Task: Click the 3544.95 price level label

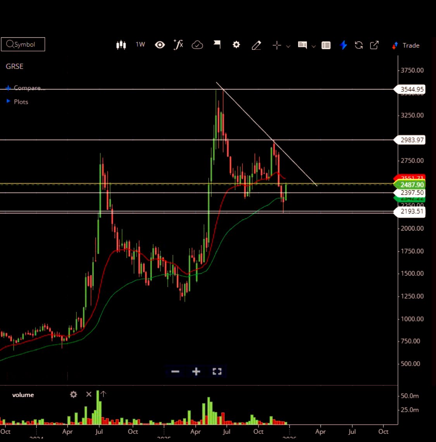Action: [x=410, y=89]
